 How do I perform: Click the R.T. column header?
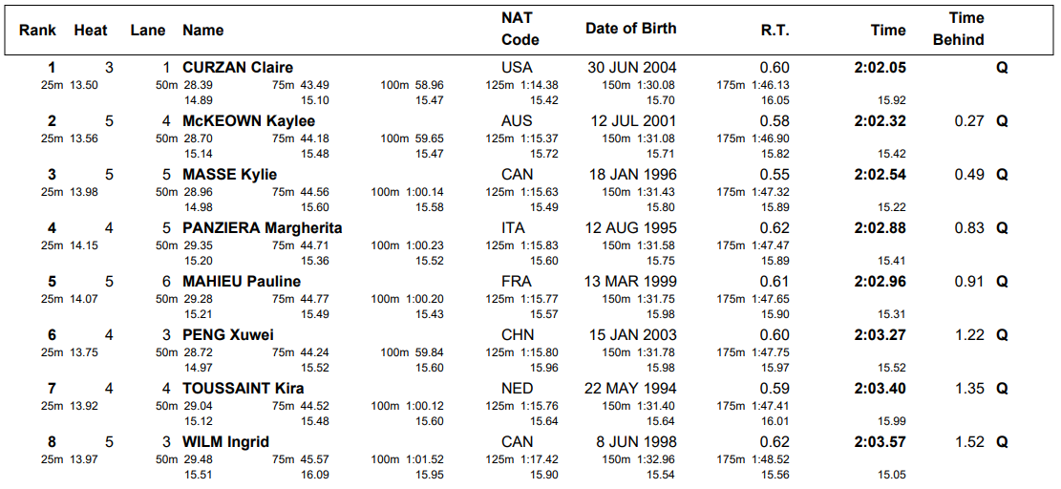pos(775,31)
